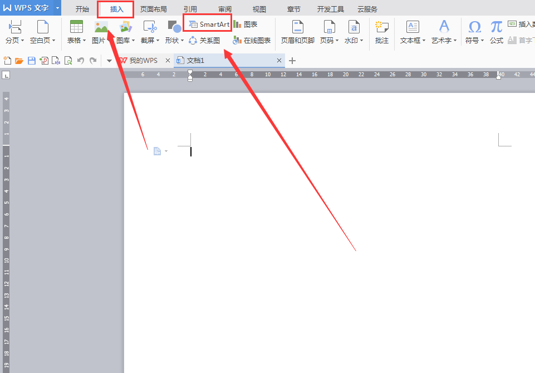Image resolution: width=535 pixels, height=373 pixels.
Task: Select the 我的WPS document tab
Action: pyautogui.click(x=143, y=61)
